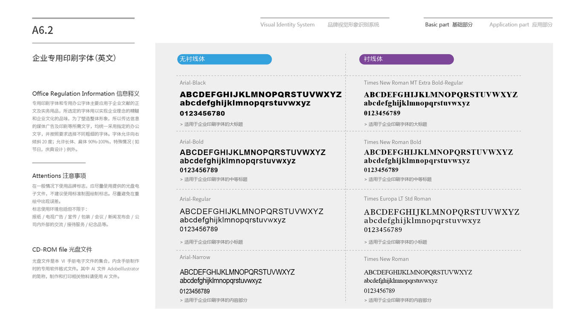
Task: Click Times Extra Bold uppercase alphabet sample
Action: point(441,95)
